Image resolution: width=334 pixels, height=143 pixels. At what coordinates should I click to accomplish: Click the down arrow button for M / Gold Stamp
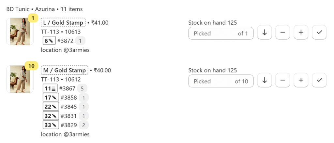click(x=265, y=81)
